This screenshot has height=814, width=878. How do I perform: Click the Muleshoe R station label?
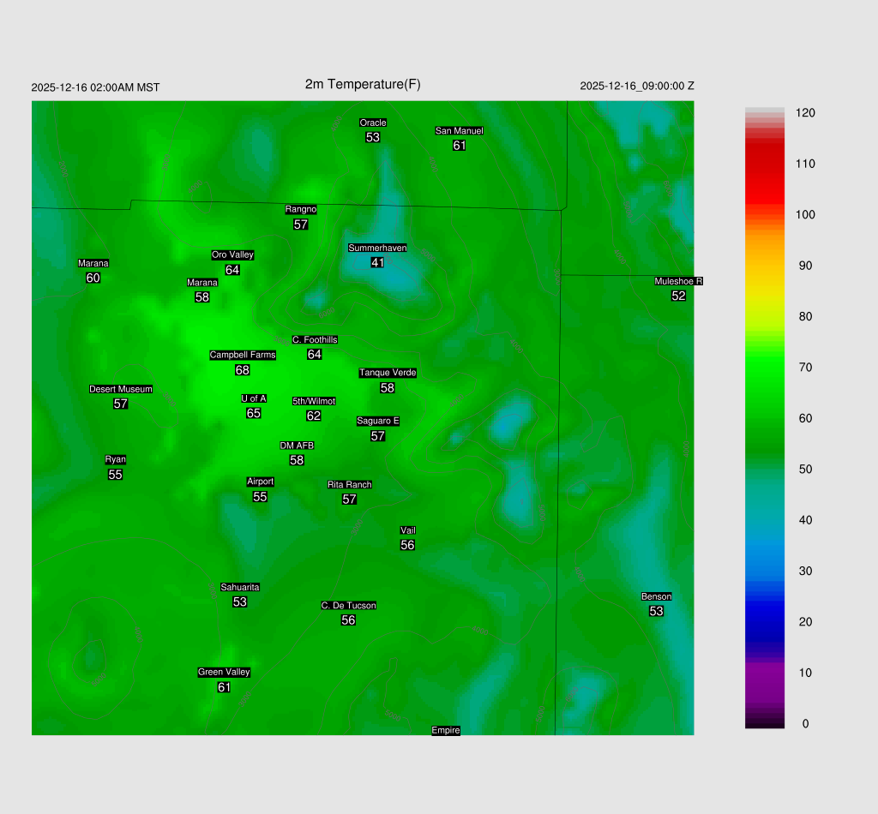click(678, 281)
